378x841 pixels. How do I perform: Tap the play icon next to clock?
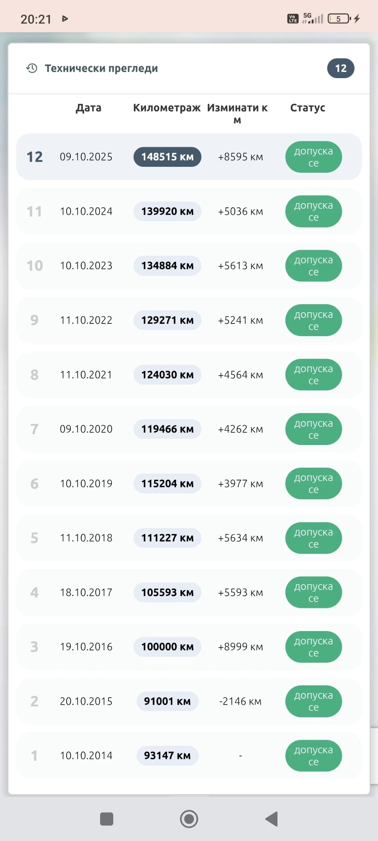(65, 19)
